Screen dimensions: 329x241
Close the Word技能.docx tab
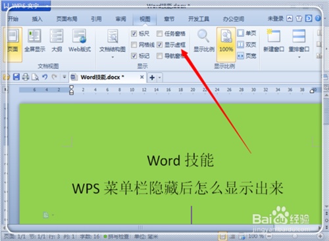coord(142,77)
